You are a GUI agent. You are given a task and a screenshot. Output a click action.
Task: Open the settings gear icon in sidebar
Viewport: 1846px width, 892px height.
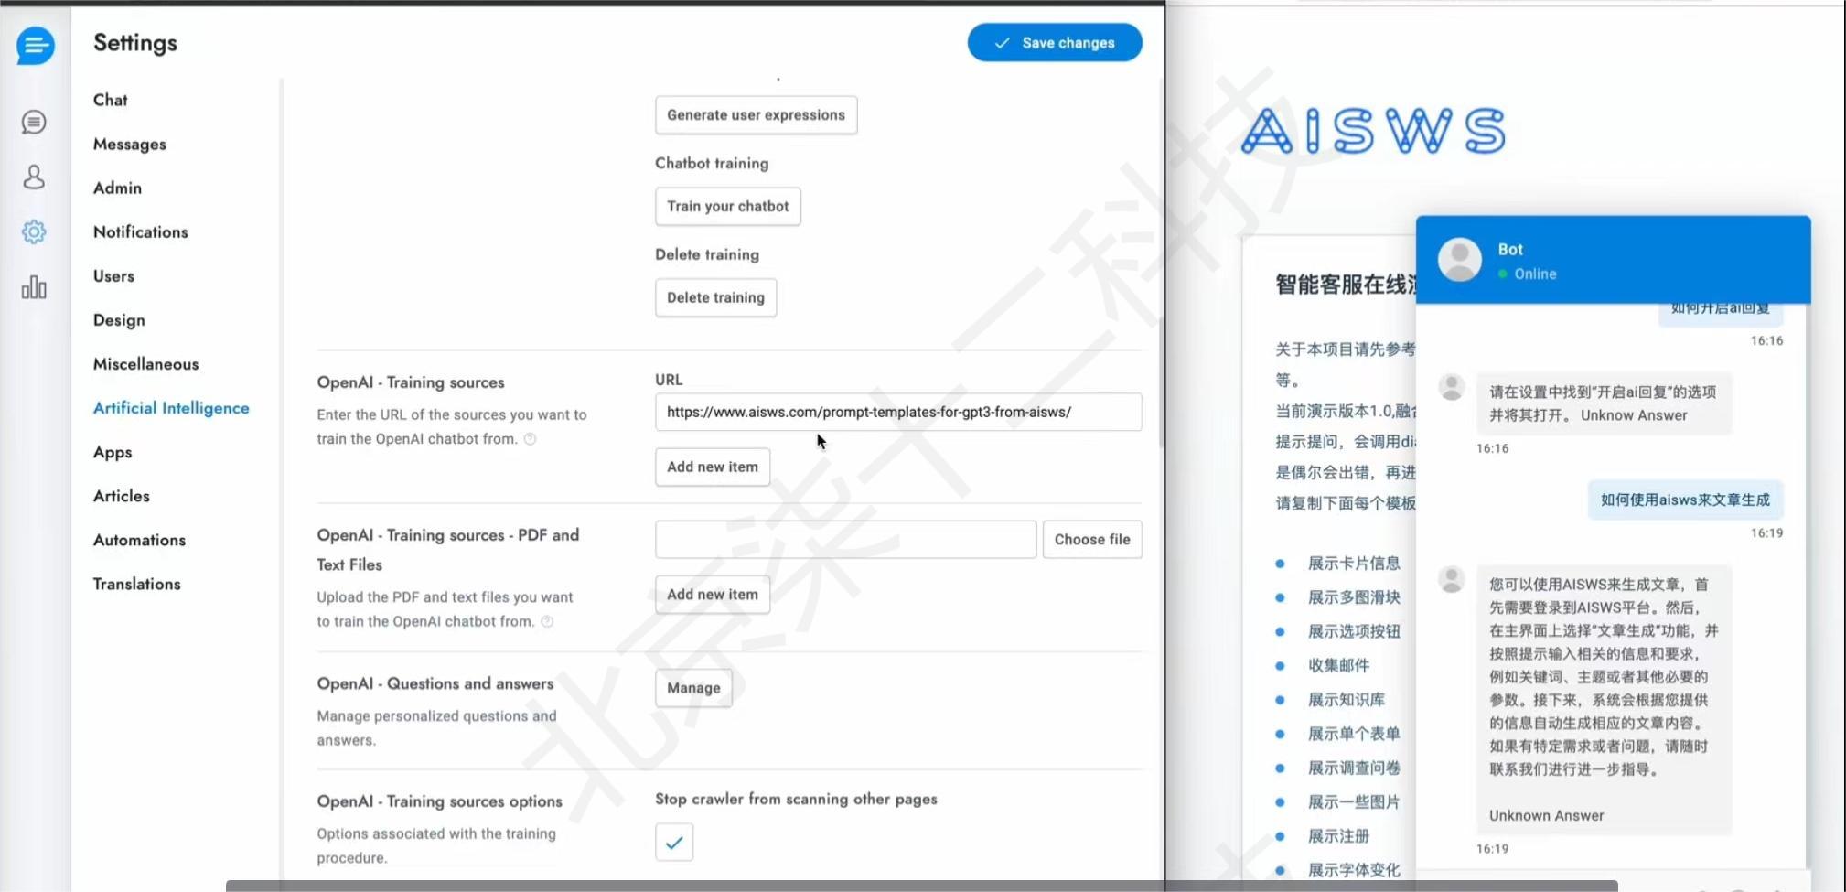(x=34, y=231)
